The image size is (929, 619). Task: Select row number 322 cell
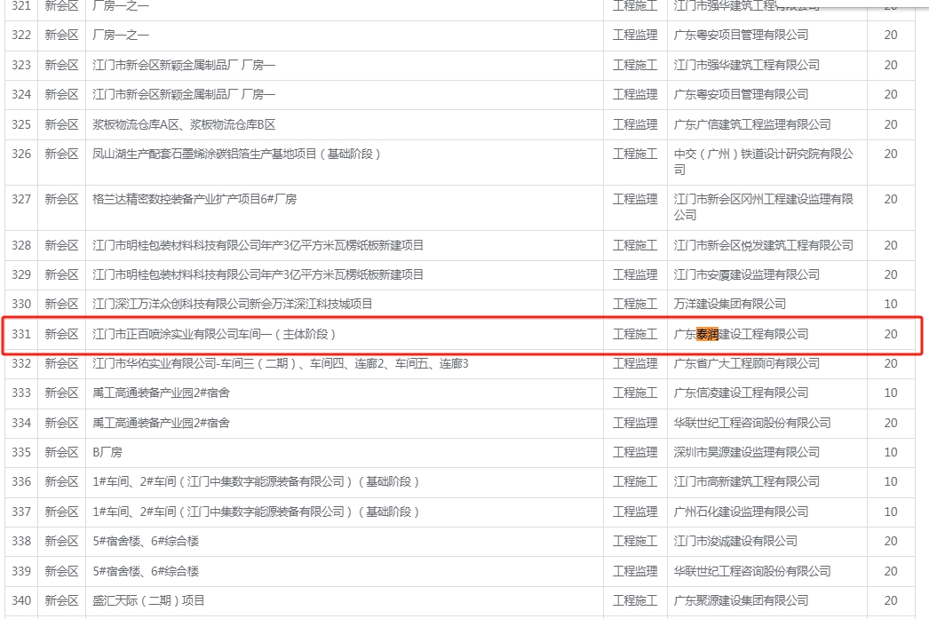(x=21, y=35)
